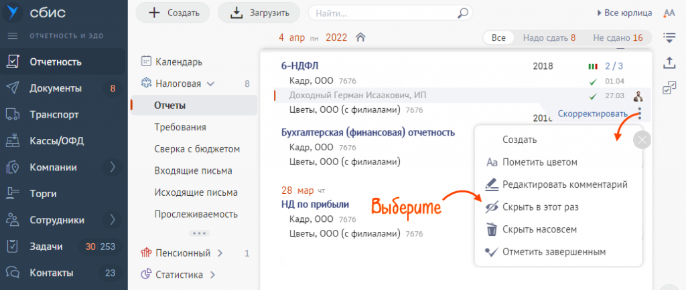
Task: Expand the Статистика section arrow
Action: pos(212,275)
